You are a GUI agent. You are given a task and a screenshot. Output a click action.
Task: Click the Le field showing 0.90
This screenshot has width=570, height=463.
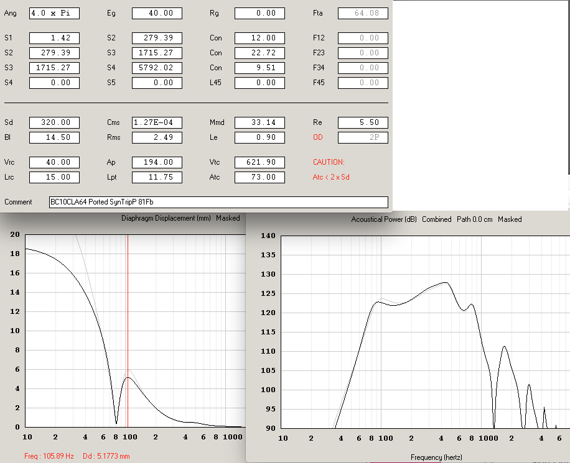[x=259, y=137]
